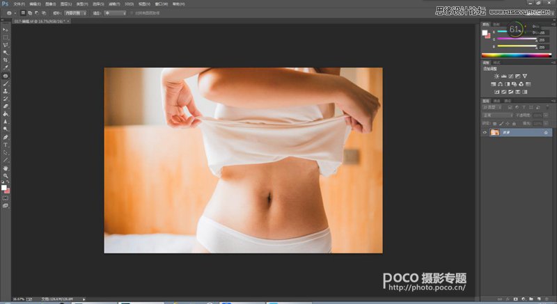Open the Adaptation dropdown
The height and width of the screenshot is (304, 557).
[x=115, y=13]
